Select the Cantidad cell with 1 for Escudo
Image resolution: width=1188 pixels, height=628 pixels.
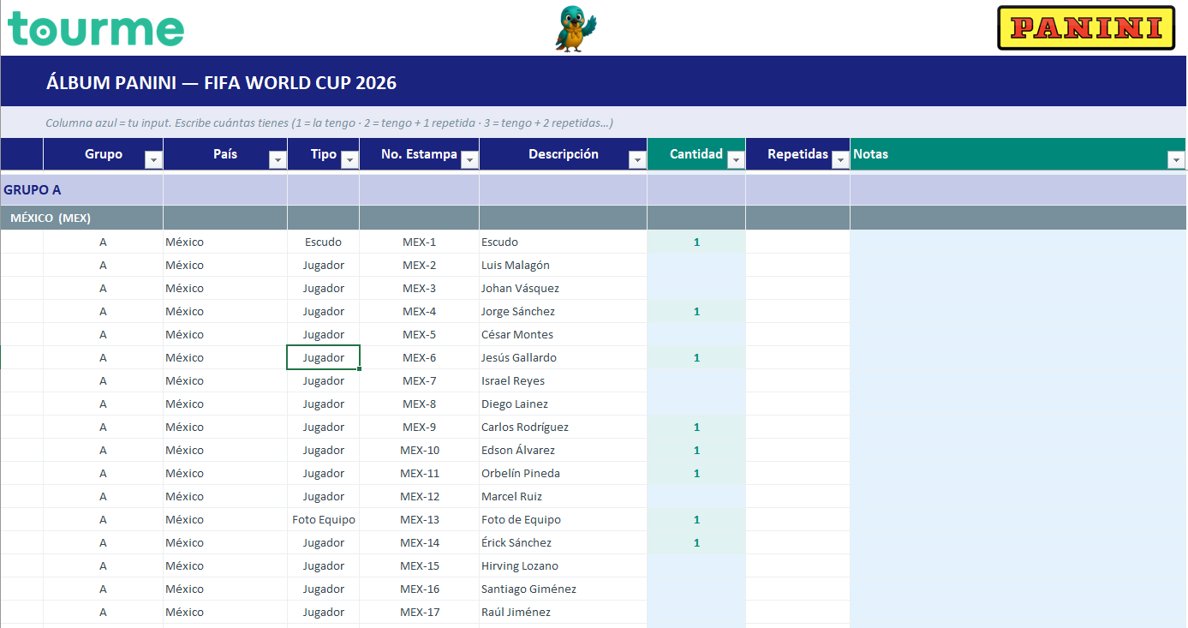(x=696, y=242)
